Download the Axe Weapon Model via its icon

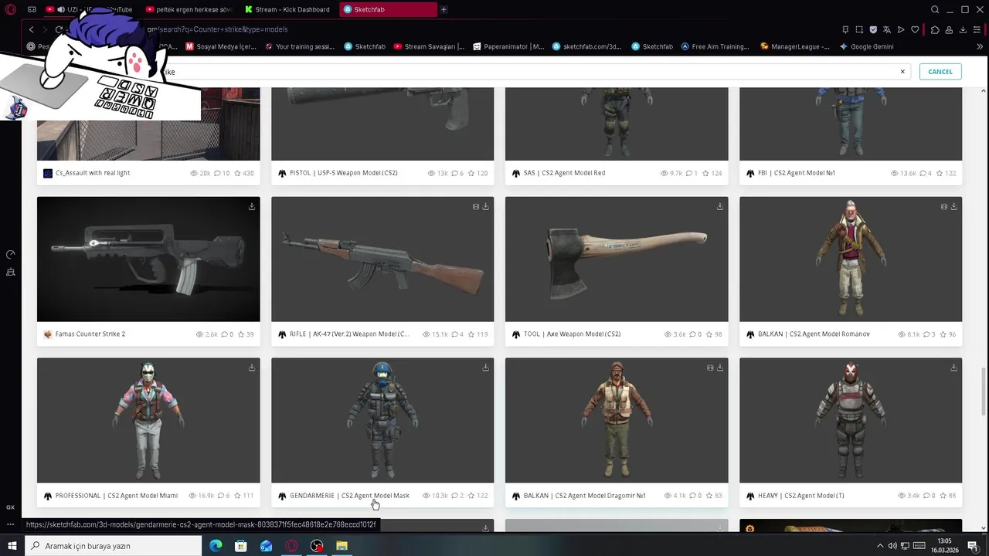coord(719,206)
